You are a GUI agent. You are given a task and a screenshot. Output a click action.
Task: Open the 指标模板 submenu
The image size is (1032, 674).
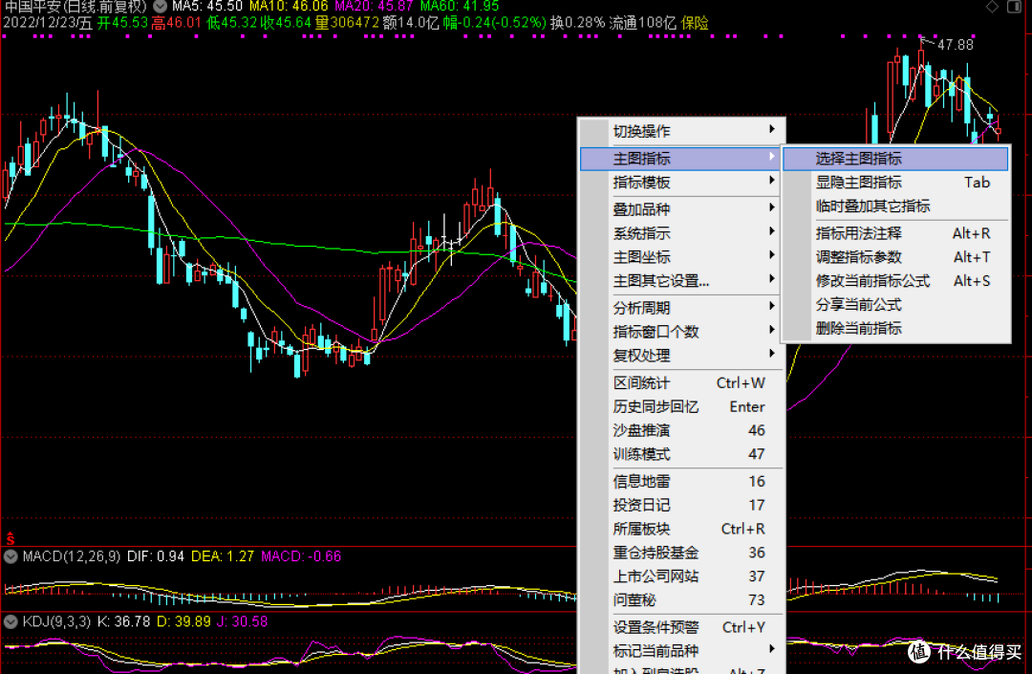(x=682, y=183)
